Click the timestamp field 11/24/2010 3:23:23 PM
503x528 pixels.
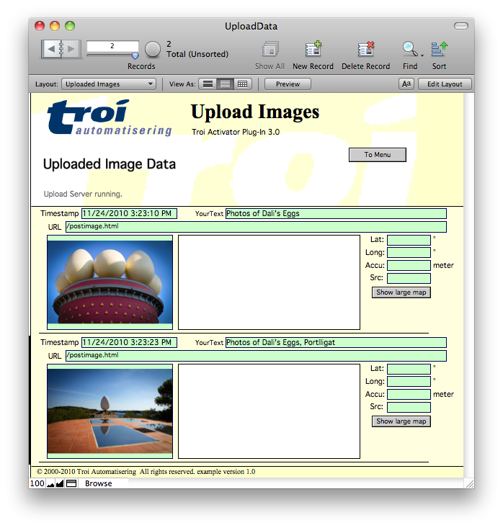[130, 342]
